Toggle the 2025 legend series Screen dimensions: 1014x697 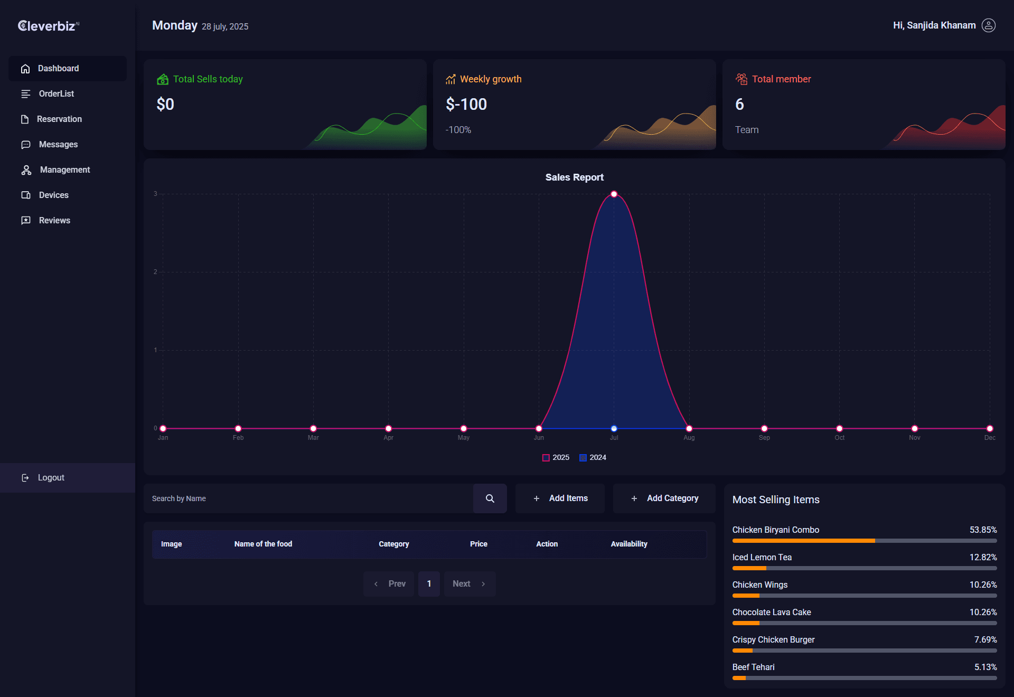[556, 458]
